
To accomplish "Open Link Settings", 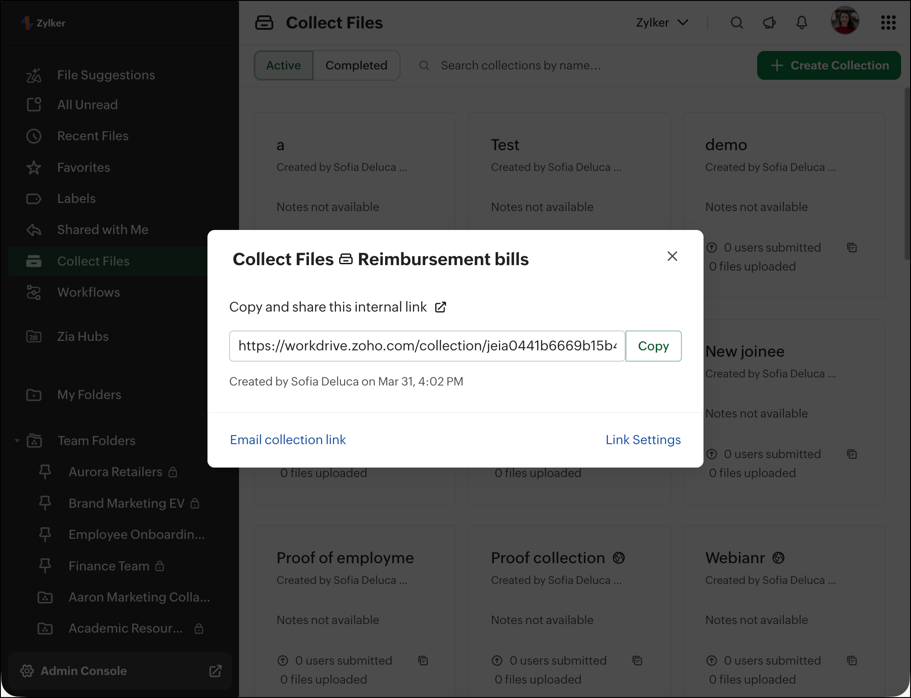I will click(643, 440).
